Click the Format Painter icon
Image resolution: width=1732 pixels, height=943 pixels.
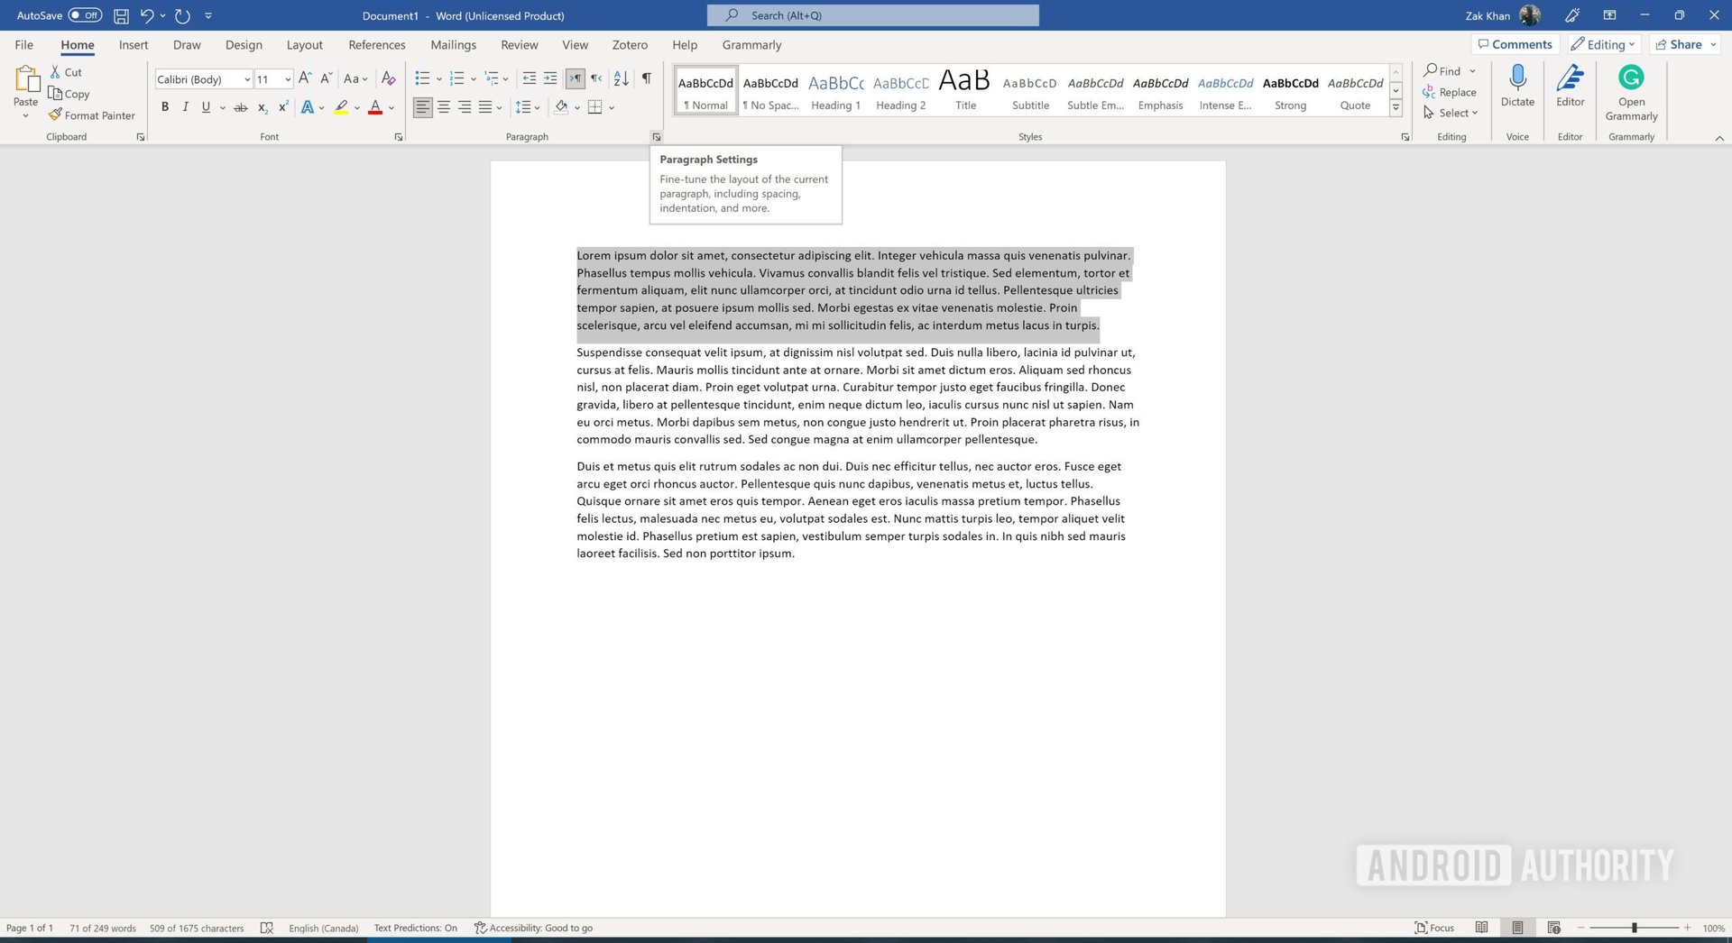tap(56, 115)
